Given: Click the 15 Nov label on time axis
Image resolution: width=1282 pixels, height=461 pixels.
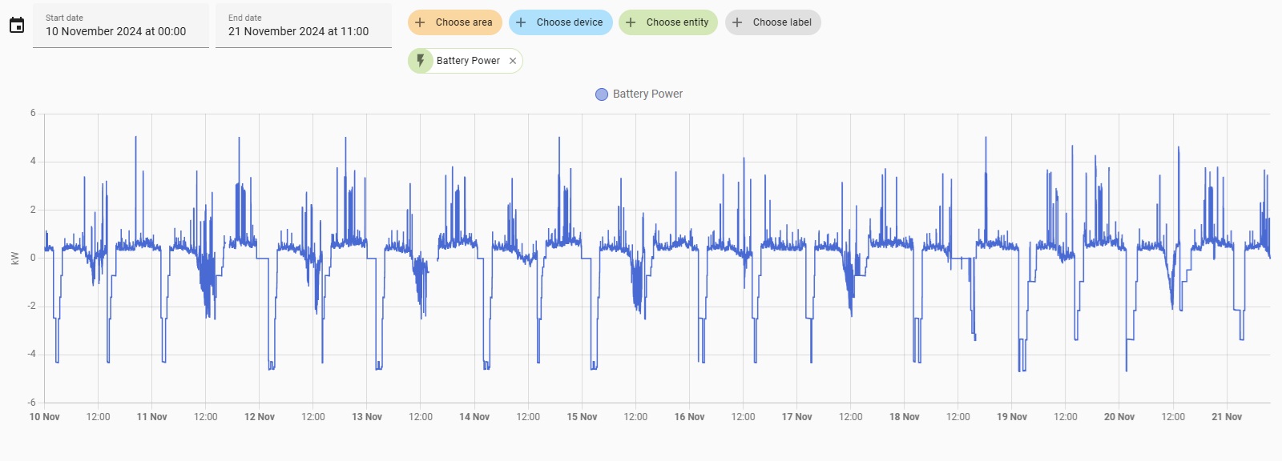Looking at the screenshot, I should (582, 417).
